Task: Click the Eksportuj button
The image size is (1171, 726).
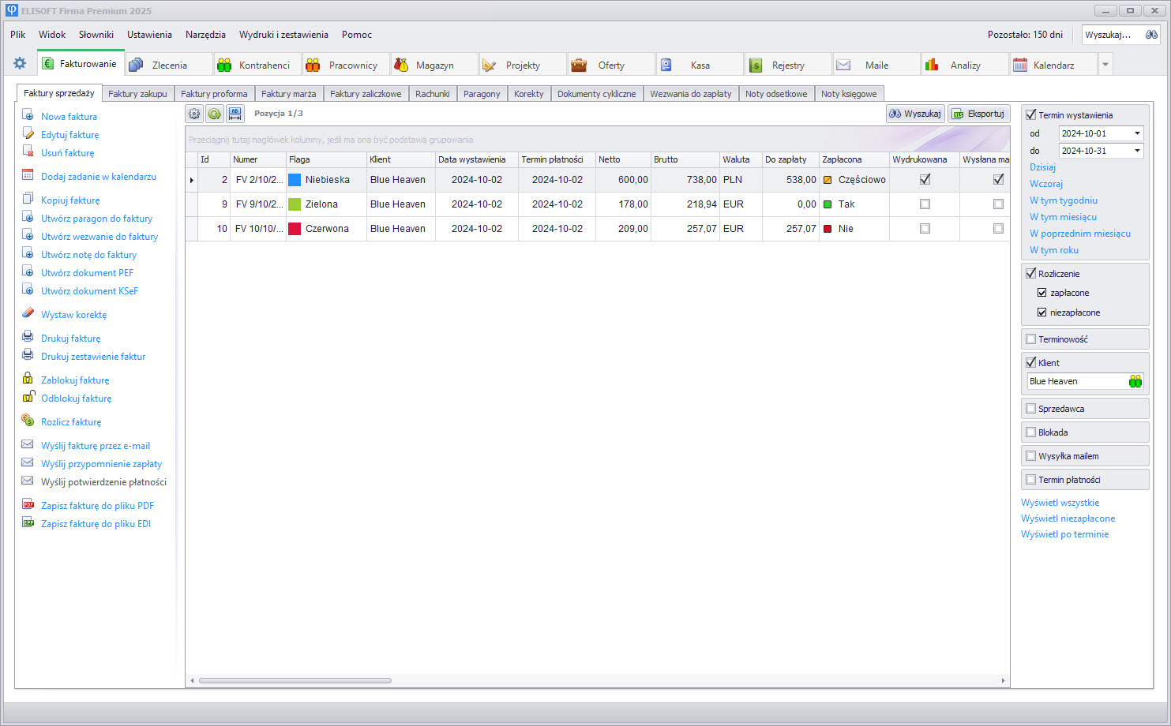Action: tap(978, 114)
